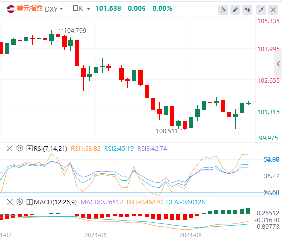
Task: Expand the MACD plus box
Action: point(29,202)
